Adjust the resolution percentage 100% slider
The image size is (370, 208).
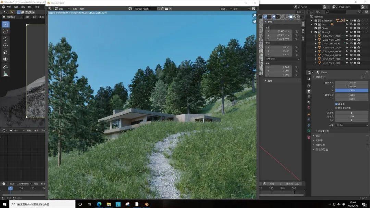point(351,90)
